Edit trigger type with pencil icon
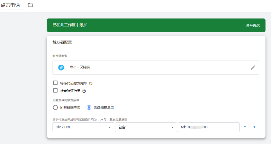This screenshot has width=271, height=144. point(253,67)
